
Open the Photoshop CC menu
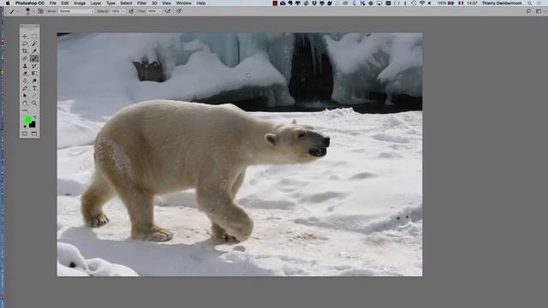pos(30,3)
